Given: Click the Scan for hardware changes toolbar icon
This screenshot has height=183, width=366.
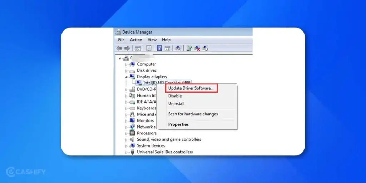Looking at the screenshot, I should (179, 48).
